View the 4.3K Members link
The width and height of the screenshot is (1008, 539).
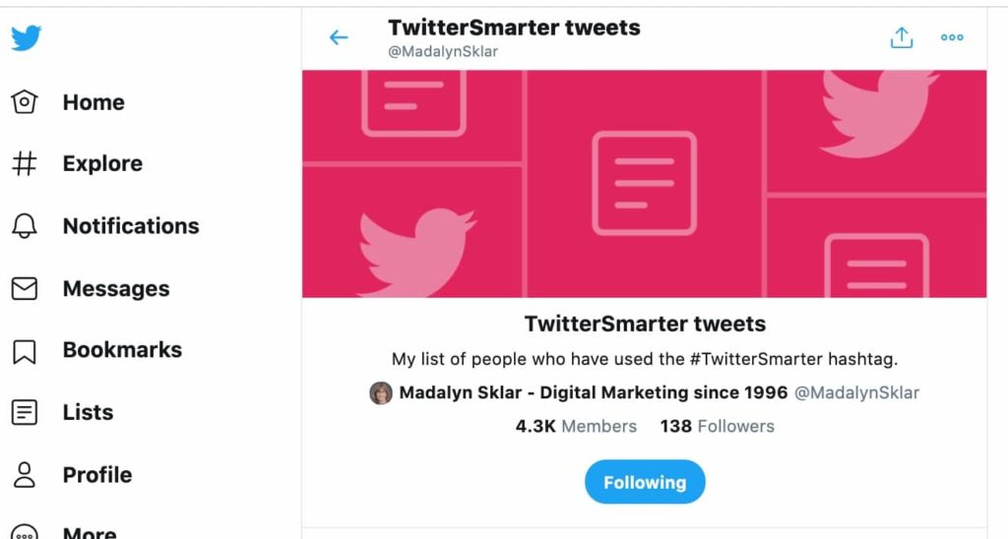click(x=576, y=426)
